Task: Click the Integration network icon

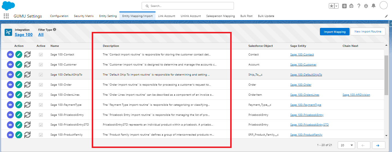Action: [8, 32]
